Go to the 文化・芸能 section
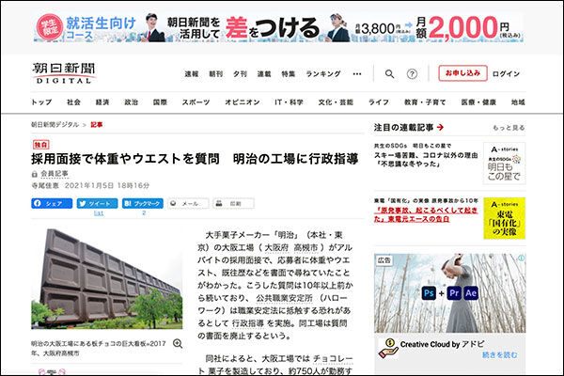The height and width of the screenshot is (376, 564). click(x=336, y=102)
